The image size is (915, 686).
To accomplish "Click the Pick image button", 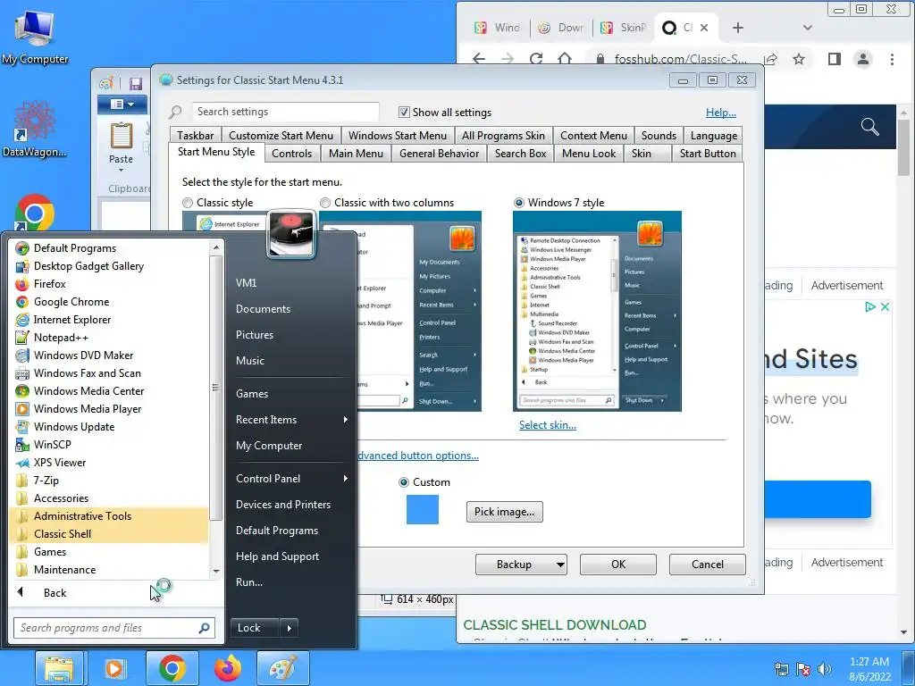I will tap(504, 512).
